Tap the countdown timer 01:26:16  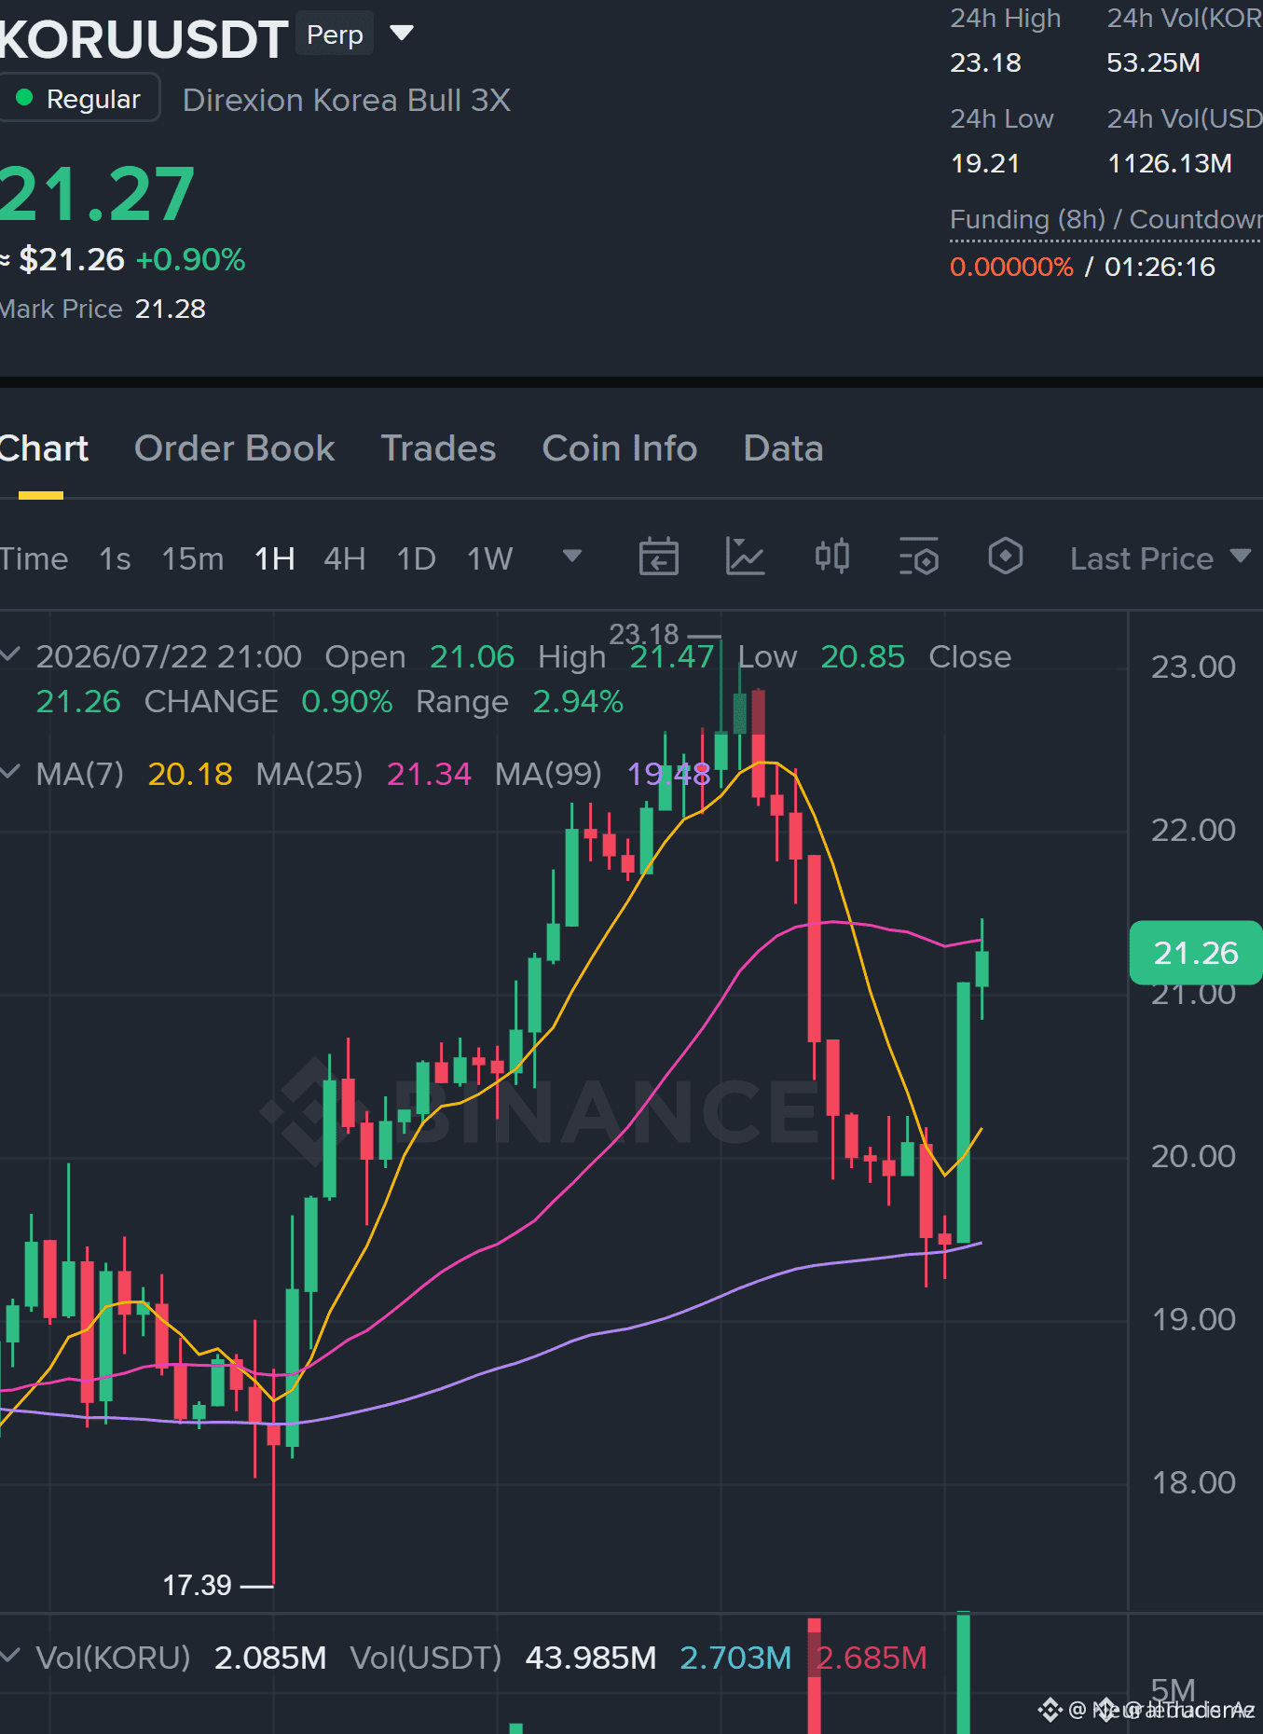click(x=1160, y=268)
